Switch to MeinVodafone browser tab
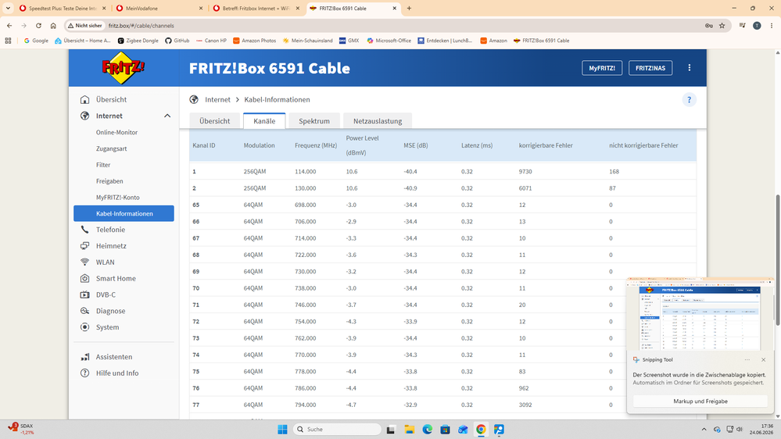781x439 pixels. click(157, 8)
